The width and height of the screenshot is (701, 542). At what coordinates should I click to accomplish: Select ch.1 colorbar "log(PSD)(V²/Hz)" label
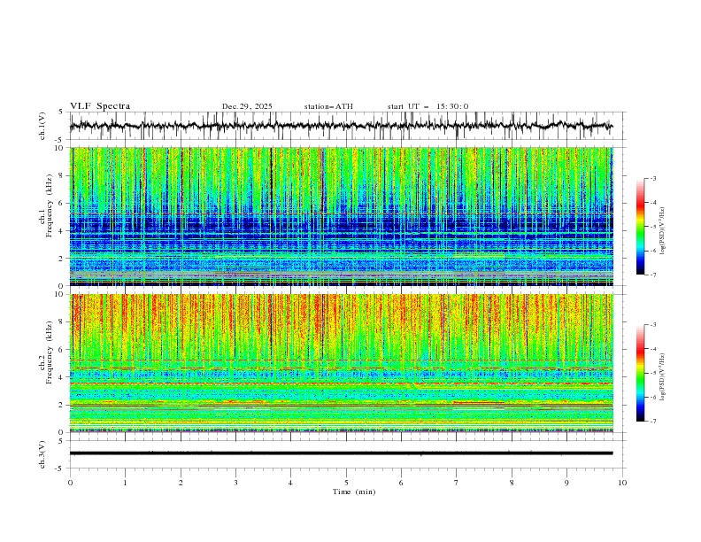664,231
